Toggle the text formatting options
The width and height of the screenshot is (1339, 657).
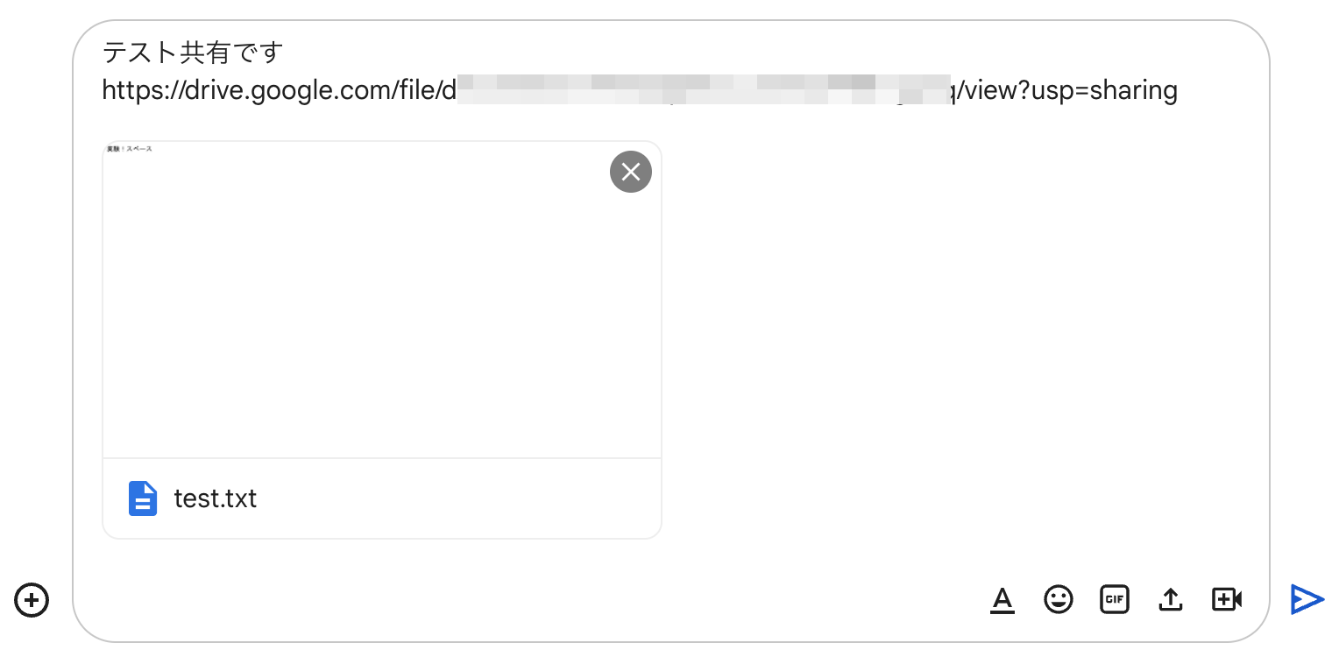click(1002, 600)
